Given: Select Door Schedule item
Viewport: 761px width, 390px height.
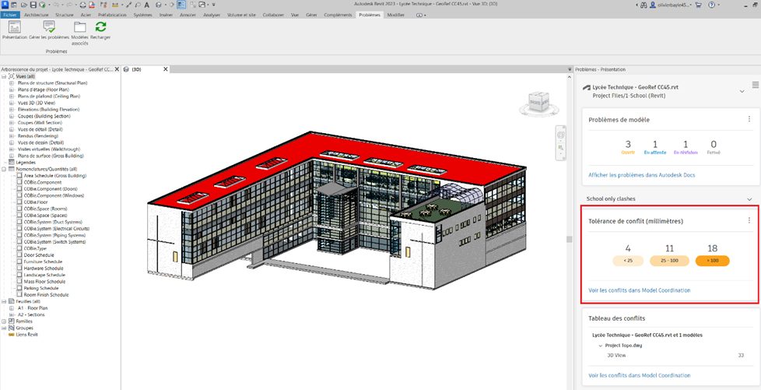Looking at the screenshot, I should pos(39,255).
